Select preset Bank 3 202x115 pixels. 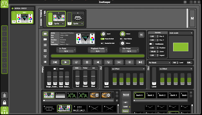(174, 95)
